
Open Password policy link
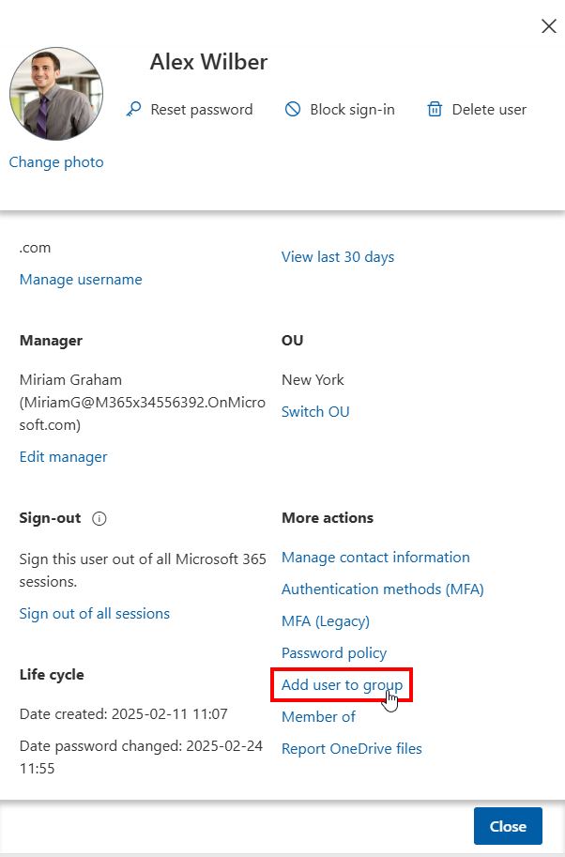click(334, 653)
